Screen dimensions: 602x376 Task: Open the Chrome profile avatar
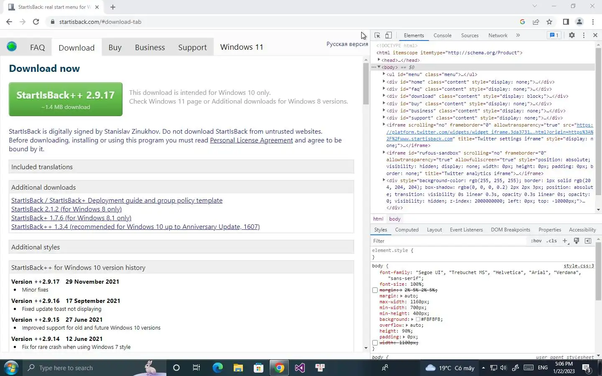tap(579, 22)
